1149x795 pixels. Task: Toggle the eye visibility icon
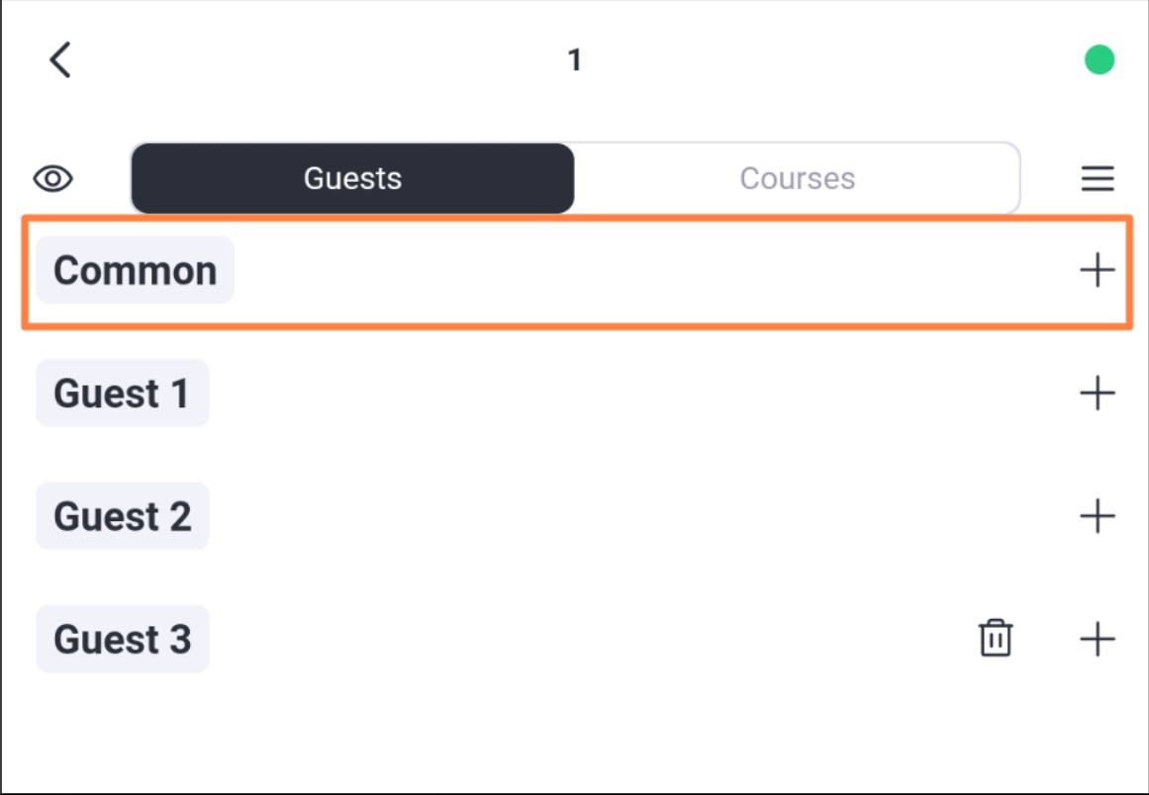pyautogui.click(x=52, y=179)
